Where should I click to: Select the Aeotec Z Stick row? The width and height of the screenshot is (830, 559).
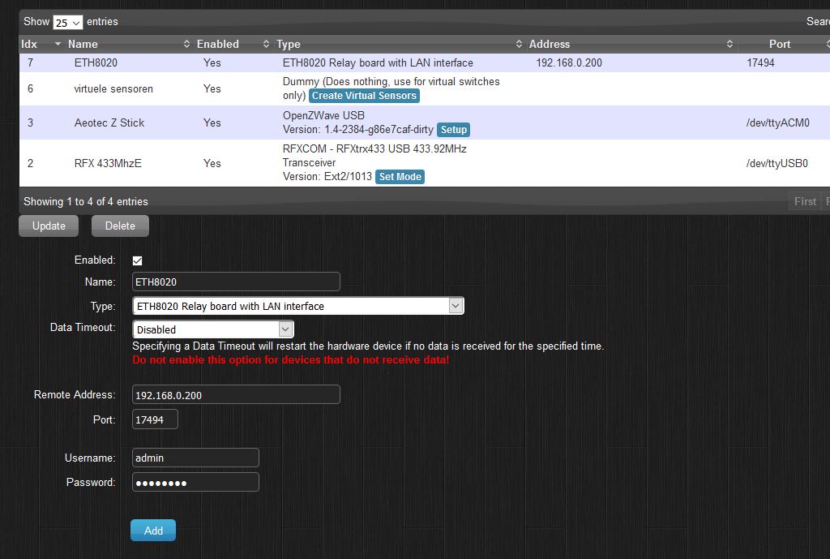pyautogui.click(x=425, y=123)
